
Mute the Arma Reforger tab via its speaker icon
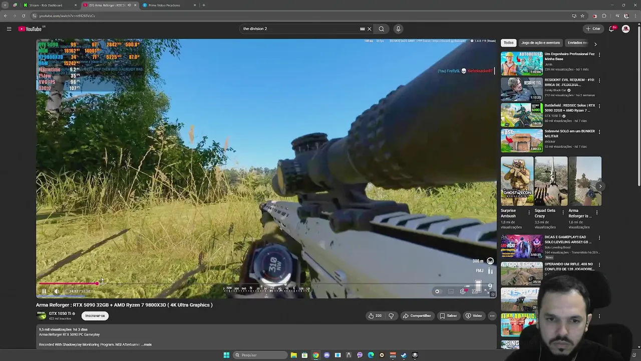[129, 5]
